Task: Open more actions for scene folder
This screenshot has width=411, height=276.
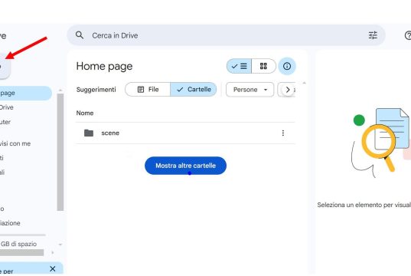Action: coord(283,133)
